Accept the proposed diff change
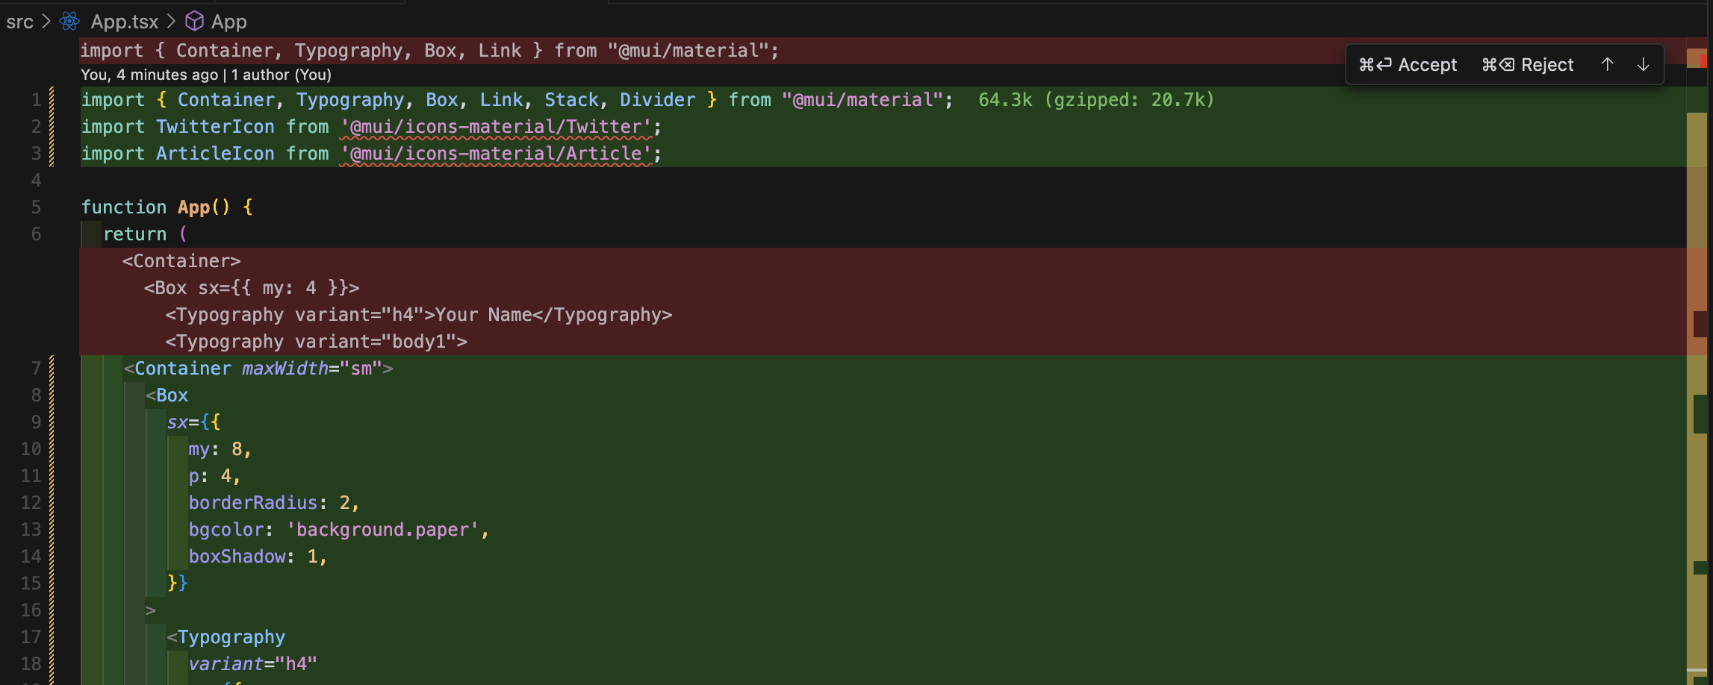The image size is (1713, 685). pyautogui.click(x=1408, y=65)
